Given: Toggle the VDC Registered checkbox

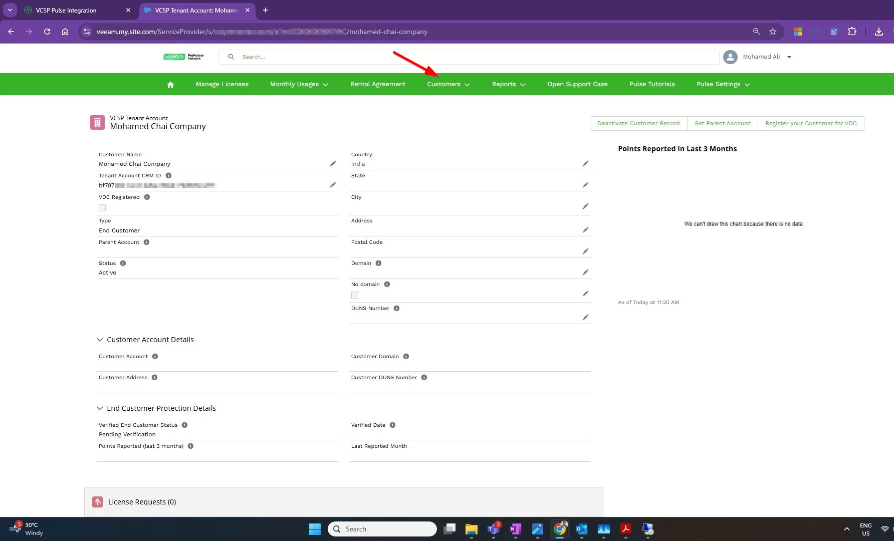Looking at the screenshot, I should click(x=102, y=208).
